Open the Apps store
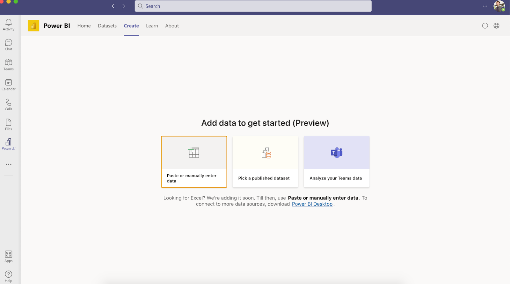The height and width of the screenshot is (284, 510). pyautogui.click(x=9, y=257)
